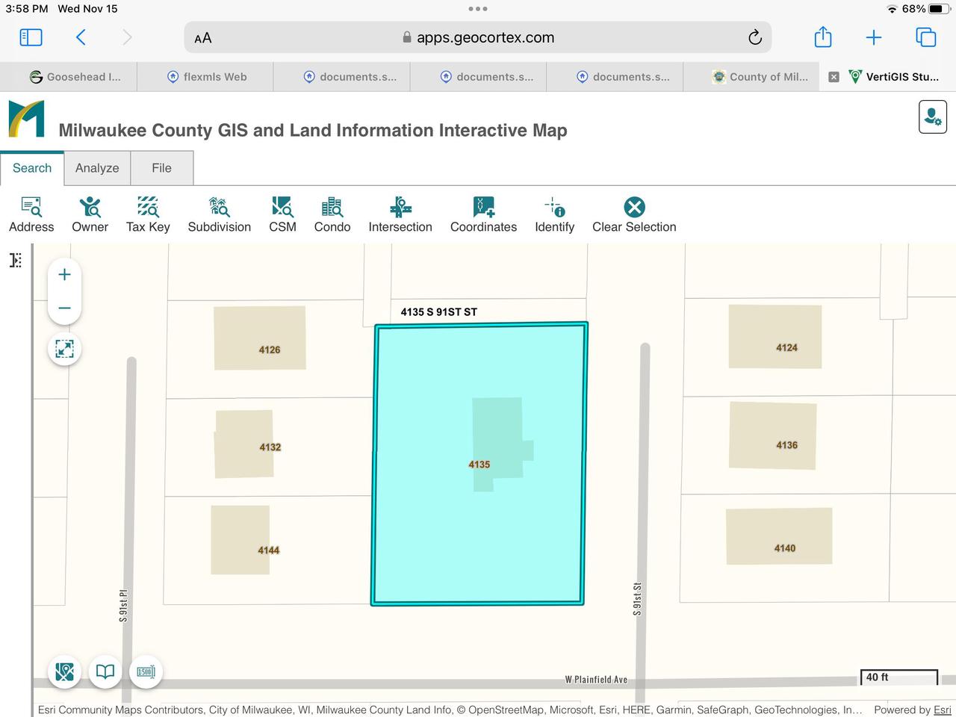Zoom in on the map
Screen dimensions: 956x717
pos(65,275)
